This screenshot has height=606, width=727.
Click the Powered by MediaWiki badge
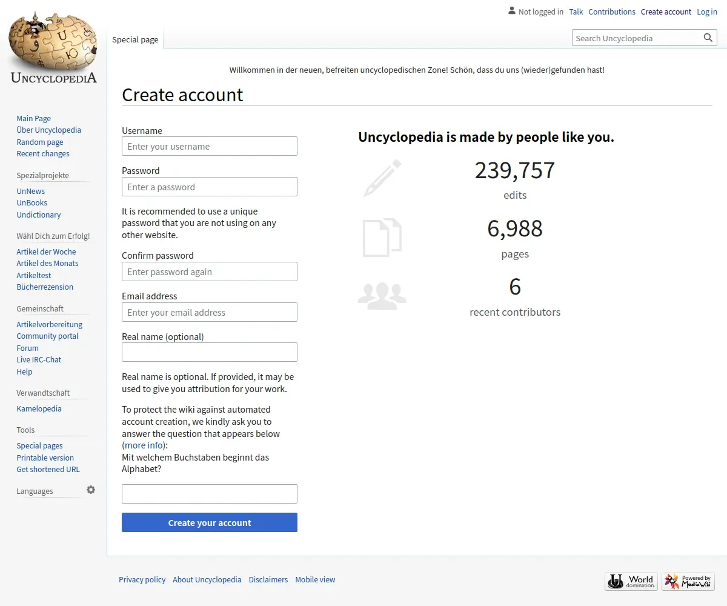tap(688, 582)
